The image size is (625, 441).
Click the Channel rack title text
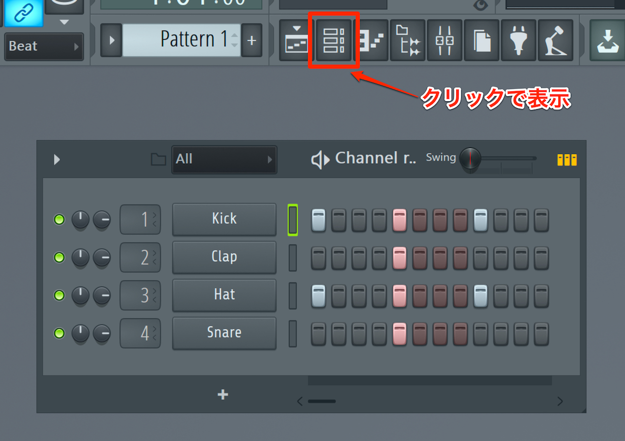(375, 158)
